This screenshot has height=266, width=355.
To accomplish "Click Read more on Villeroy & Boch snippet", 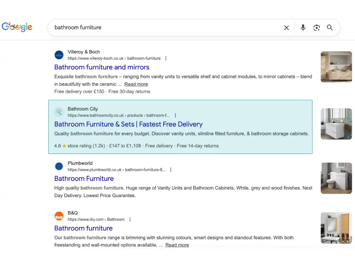I will coord(136,84).
